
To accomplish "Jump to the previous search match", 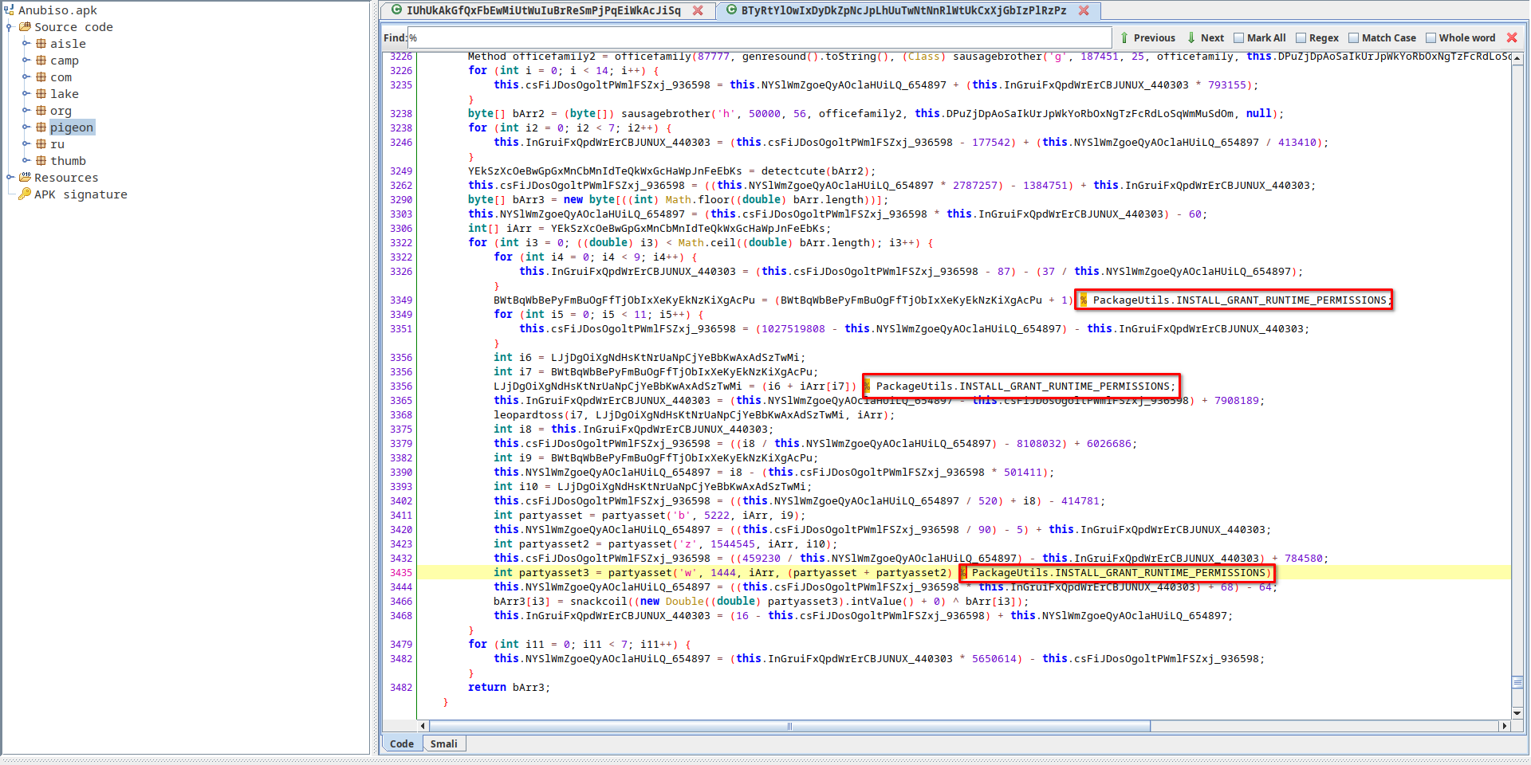I will (x=1147, y=37).
